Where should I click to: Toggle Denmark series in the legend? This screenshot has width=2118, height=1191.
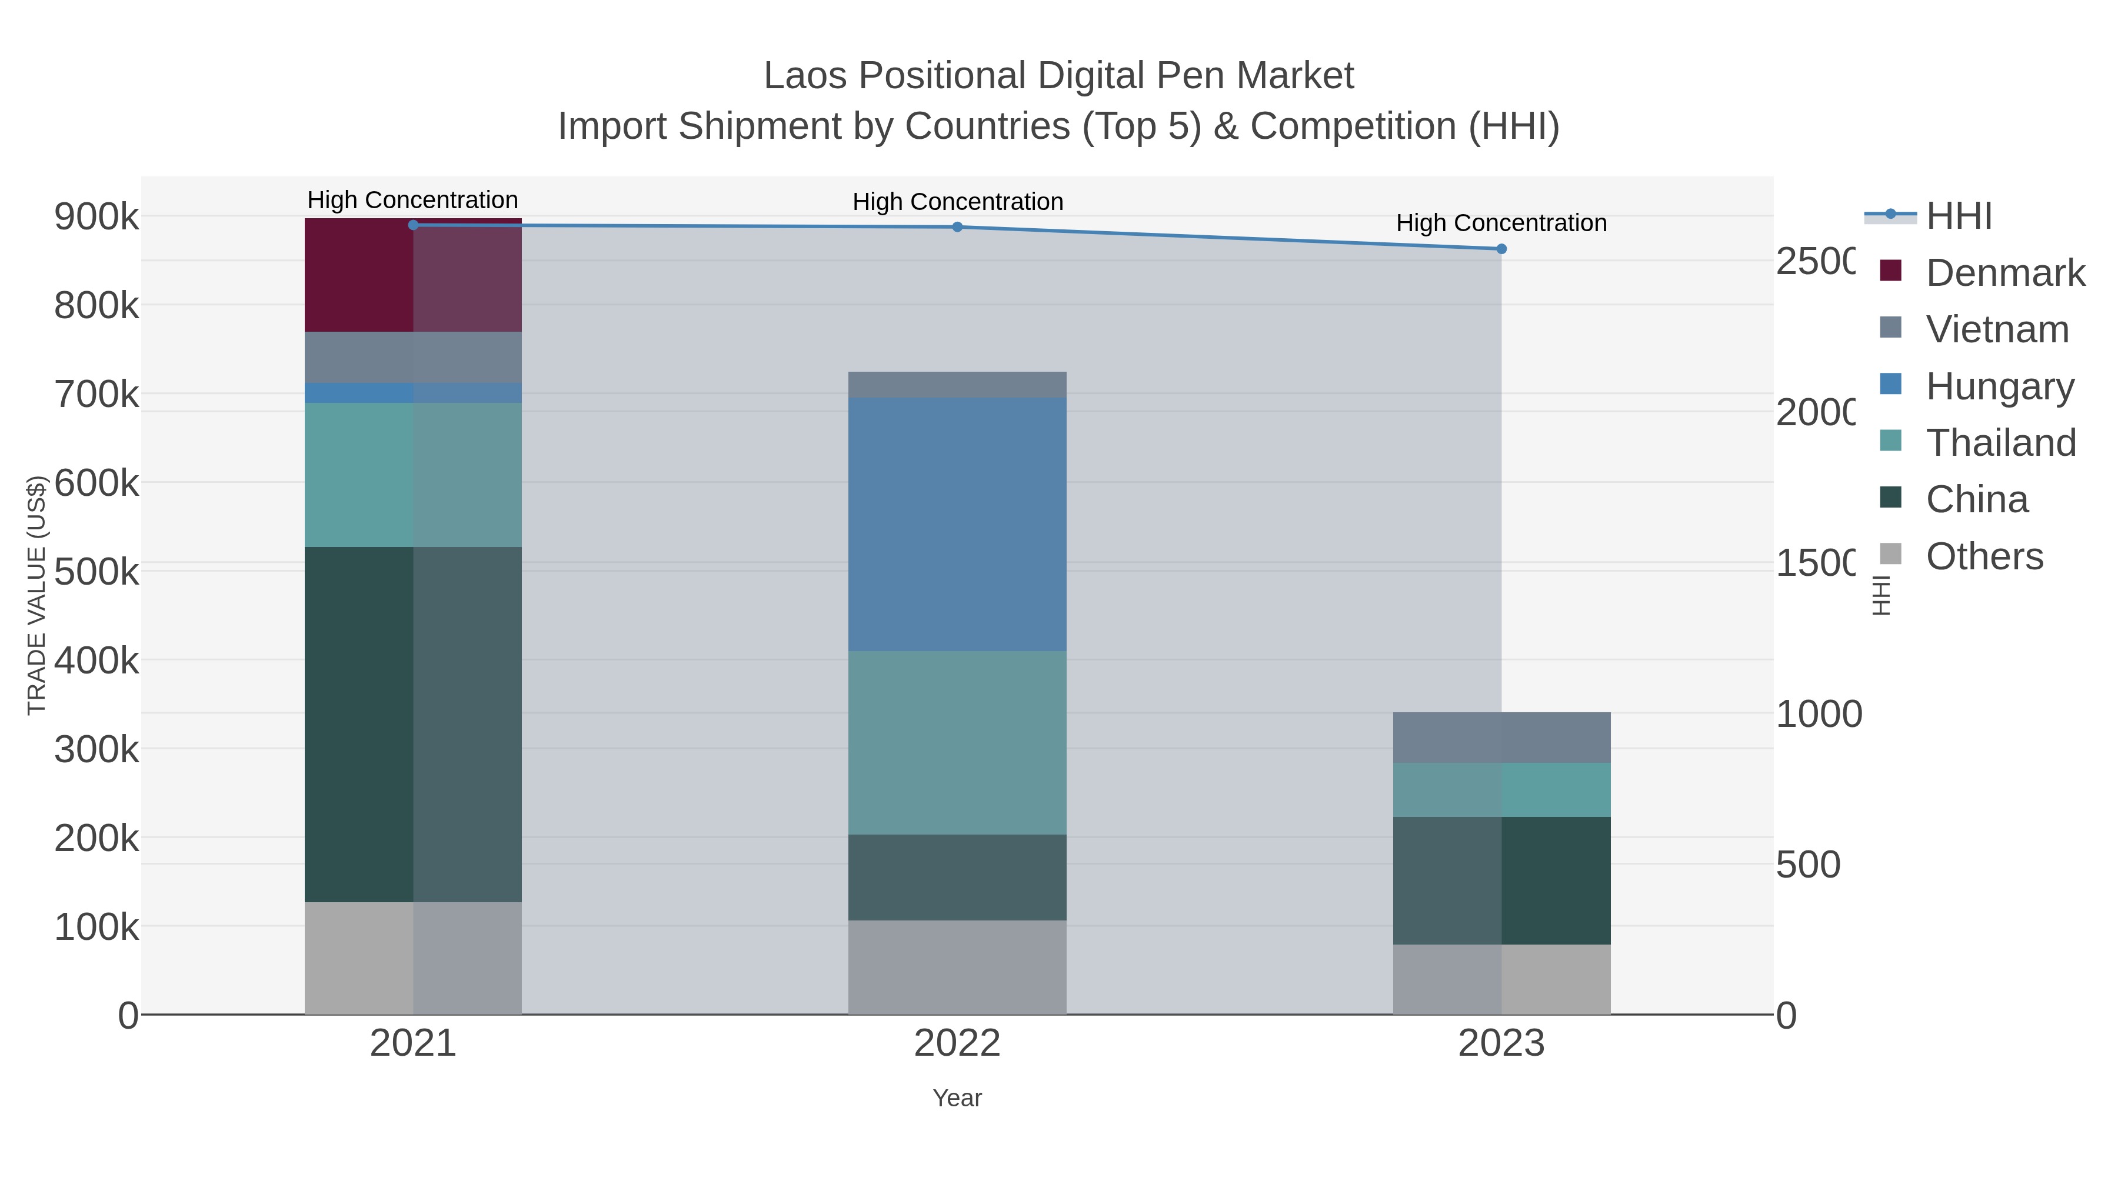coord(1982,273)
